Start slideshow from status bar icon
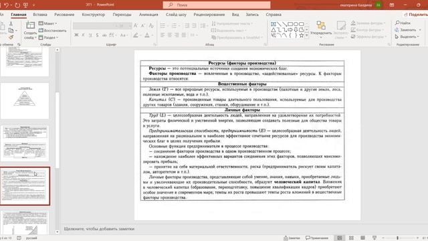428x241 pixels. tap(374, 238)
